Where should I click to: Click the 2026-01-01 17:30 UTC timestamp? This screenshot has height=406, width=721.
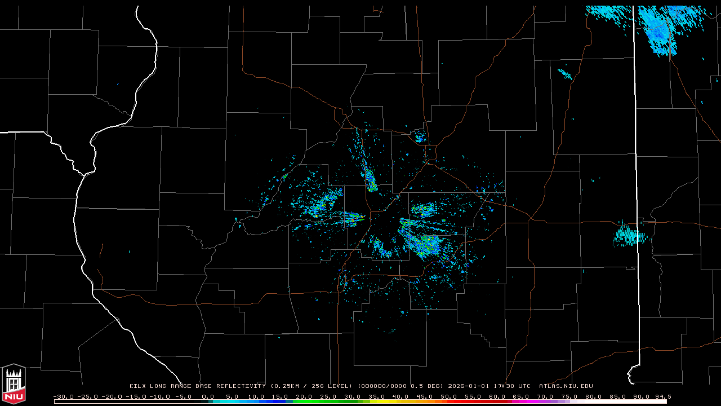489,386
